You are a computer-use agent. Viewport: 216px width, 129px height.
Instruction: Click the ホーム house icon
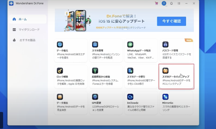click(14, 19)
